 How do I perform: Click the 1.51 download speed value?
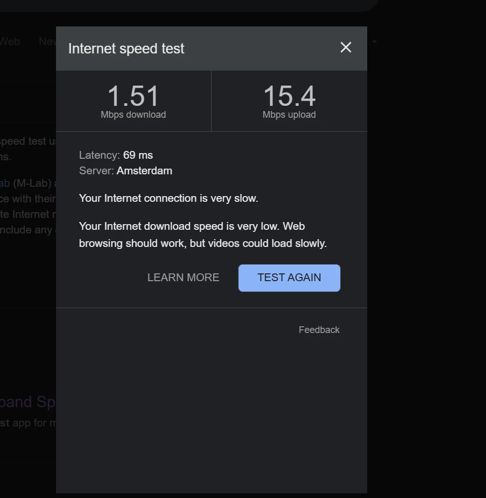tap(133, 96)
